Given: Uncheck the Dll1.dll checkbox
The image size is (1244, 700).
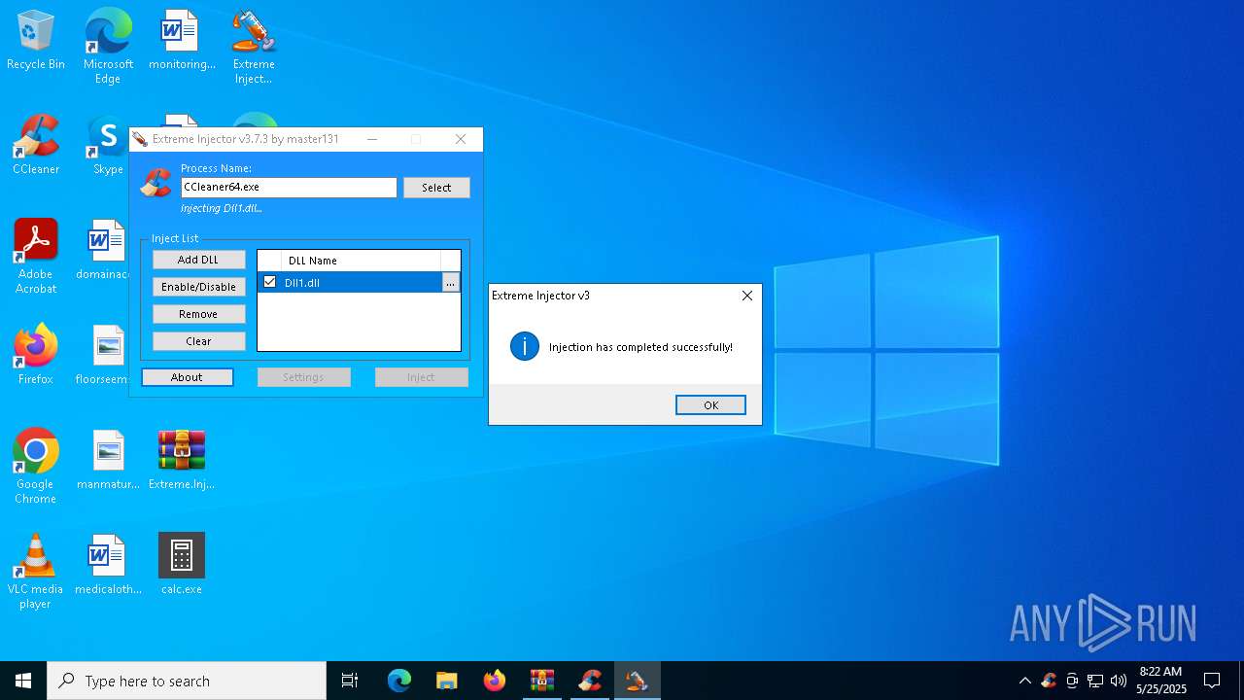Looking at the screenshot, I should [x=270, y=282].
